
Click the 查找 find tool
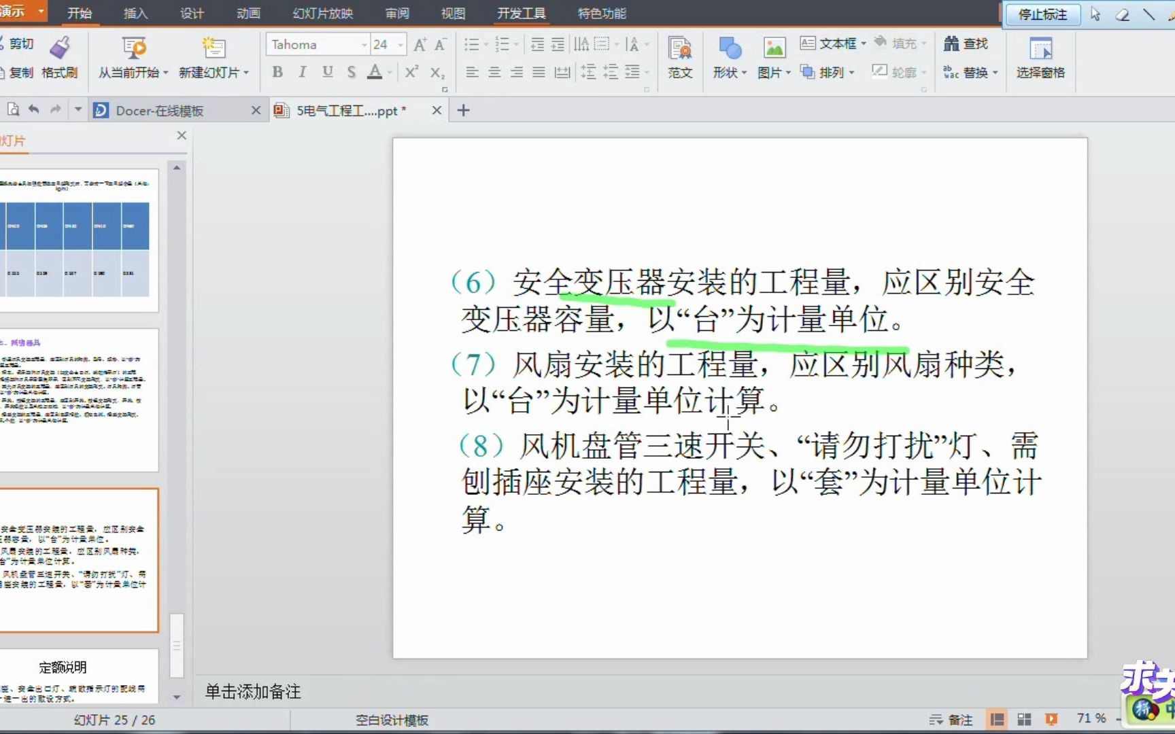point(966,44)
